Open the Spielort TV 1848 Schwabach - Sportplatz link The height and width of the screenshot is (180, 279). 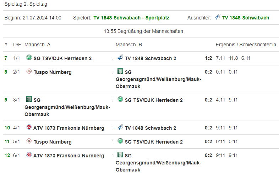tap(131, 18)
